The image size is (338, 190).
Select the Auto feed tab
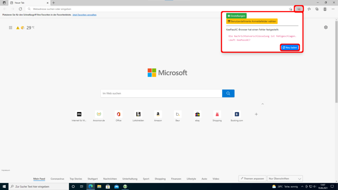(204, 179)
